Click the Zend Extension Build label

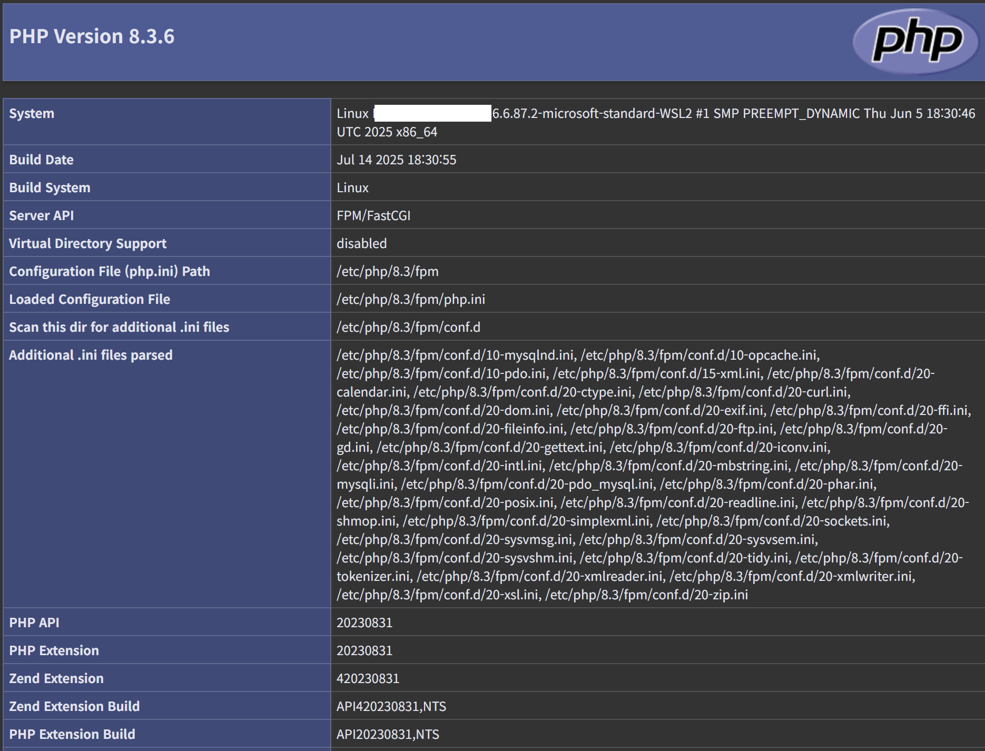click(x=74, y=706)
